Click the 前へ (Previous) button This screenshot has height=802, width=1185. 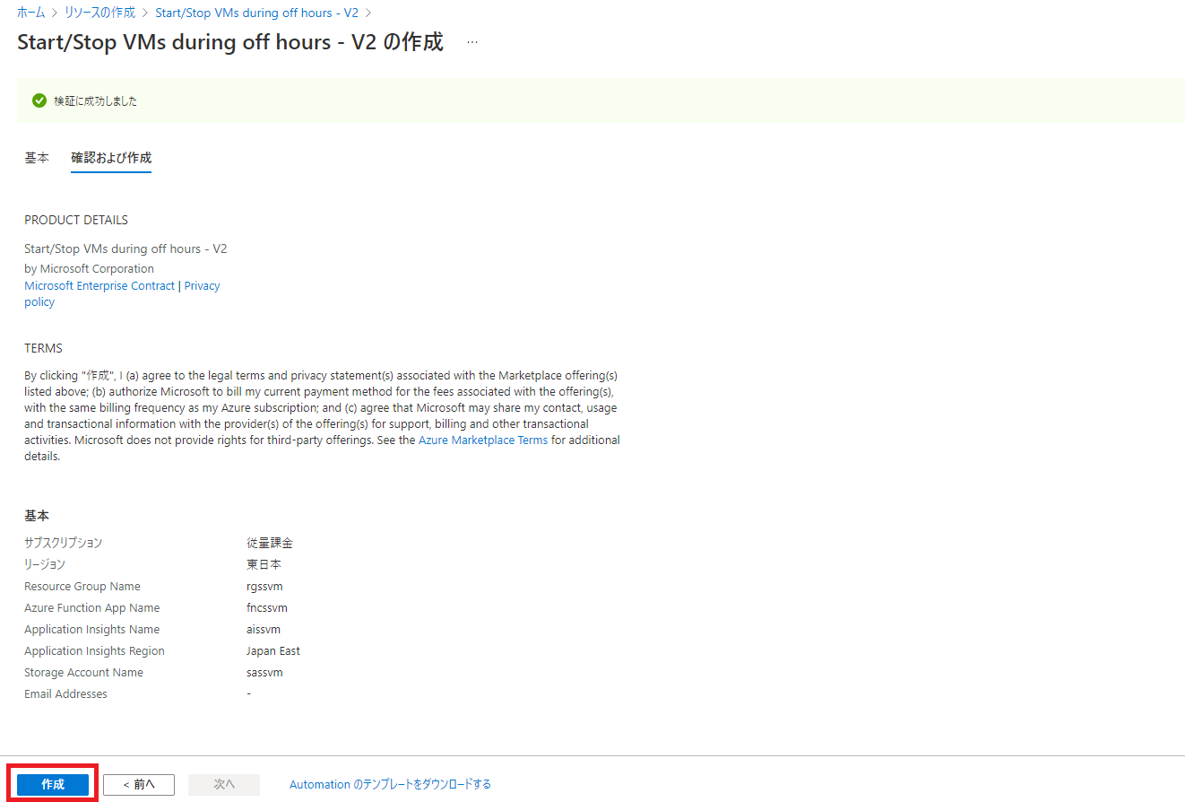pyautogui.click(x=138, y=783)
